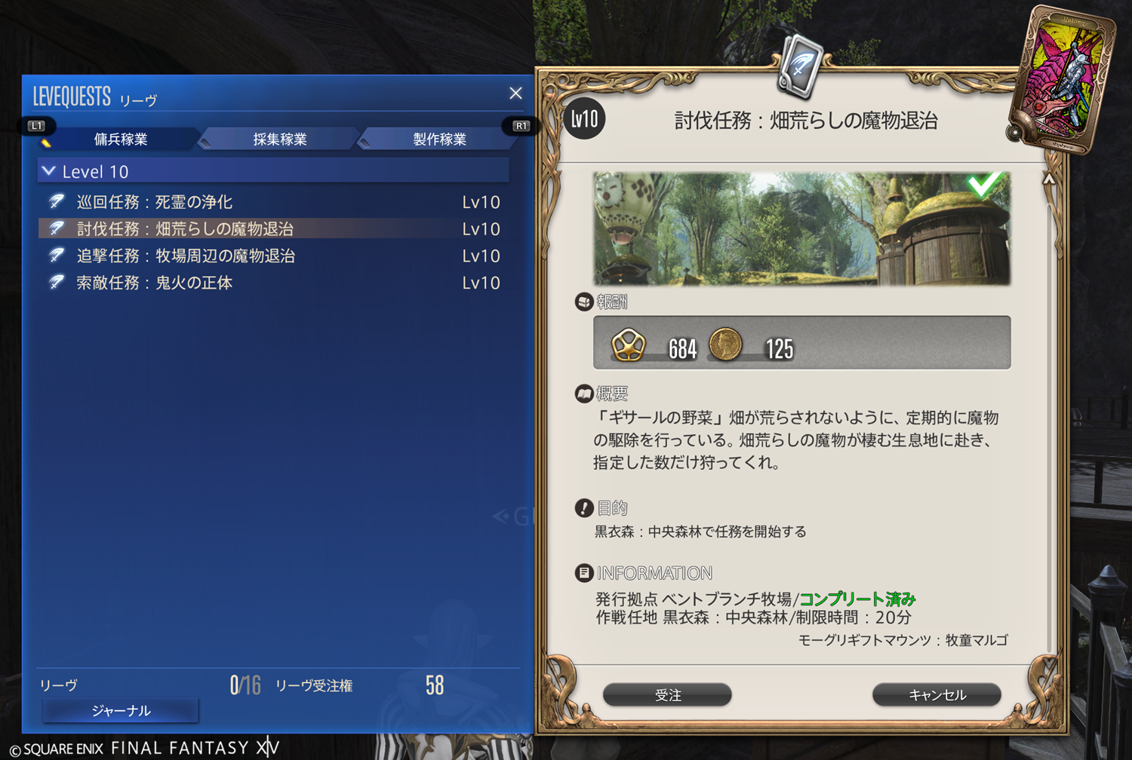Click the キャンセル button
Image resolution: width=1132 pixels, height=760 pixels.
click(x=937, y=694)
